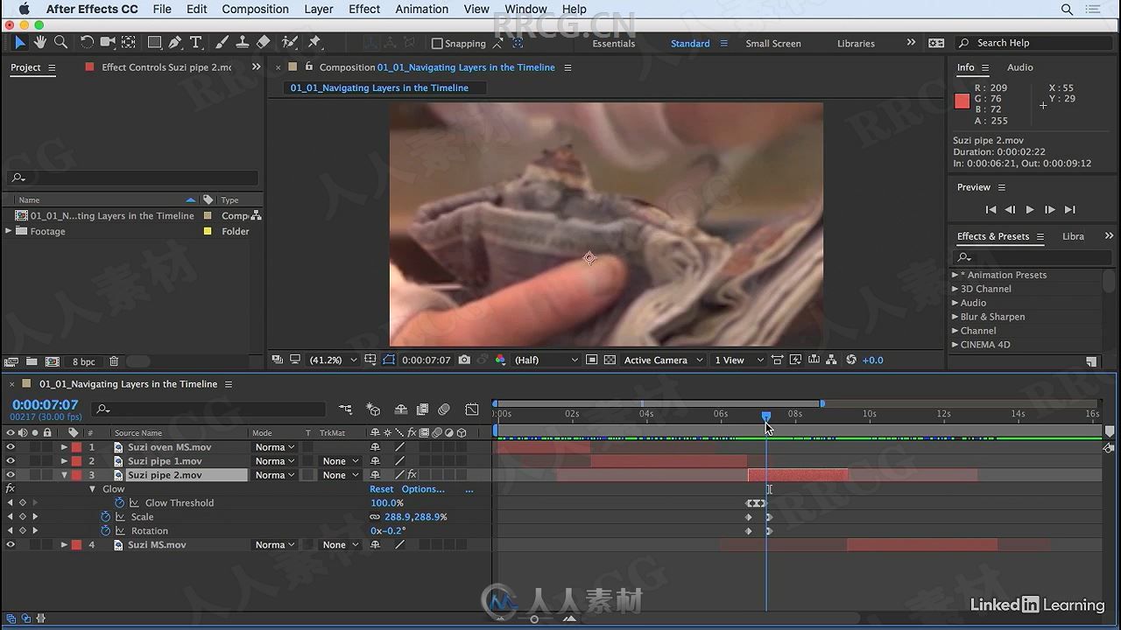Open the Composition menu
The image size is (1121, 630).
[255, 9]
